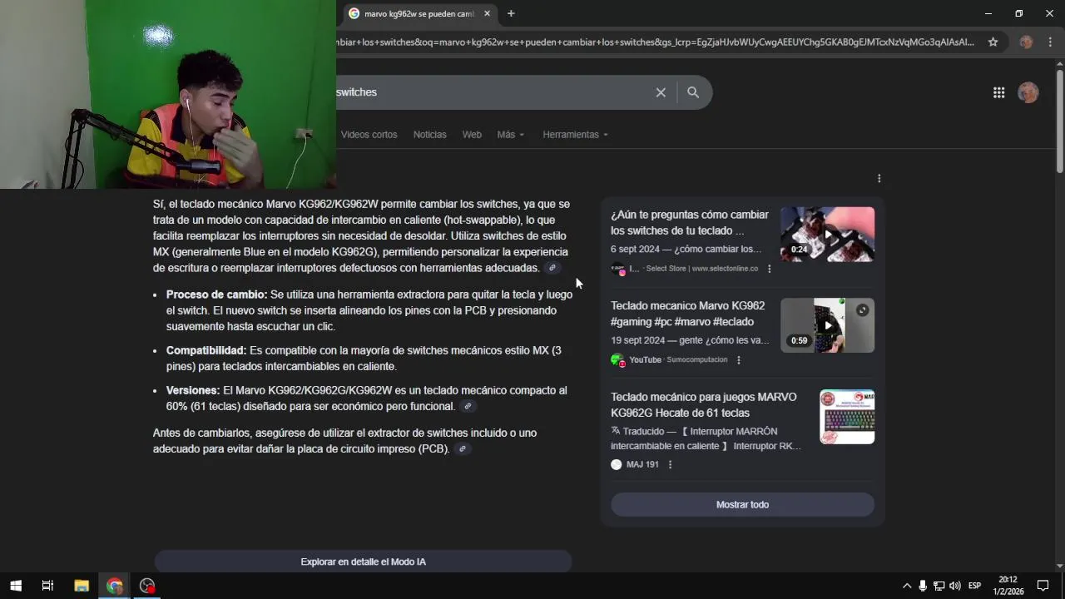Image resolution: width=1065 pixels, height=599 pixels.
Task: Open Windows Start menu
Action: click(16, 586)
